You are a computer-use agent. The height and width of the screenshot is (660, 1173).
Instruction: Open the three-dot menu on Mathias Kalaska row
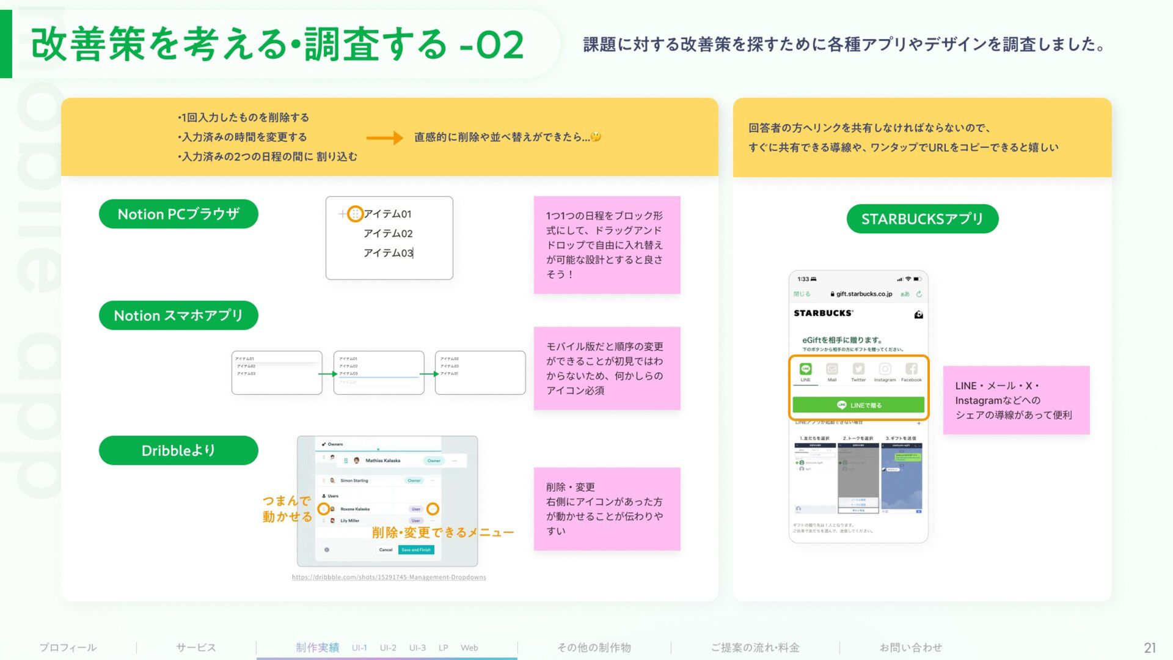coord(455,461)
